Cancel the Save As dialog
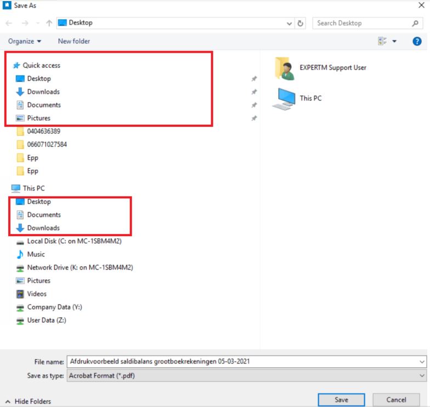The width and height of the screenshot is (430, 407). [x=396, y=400]
